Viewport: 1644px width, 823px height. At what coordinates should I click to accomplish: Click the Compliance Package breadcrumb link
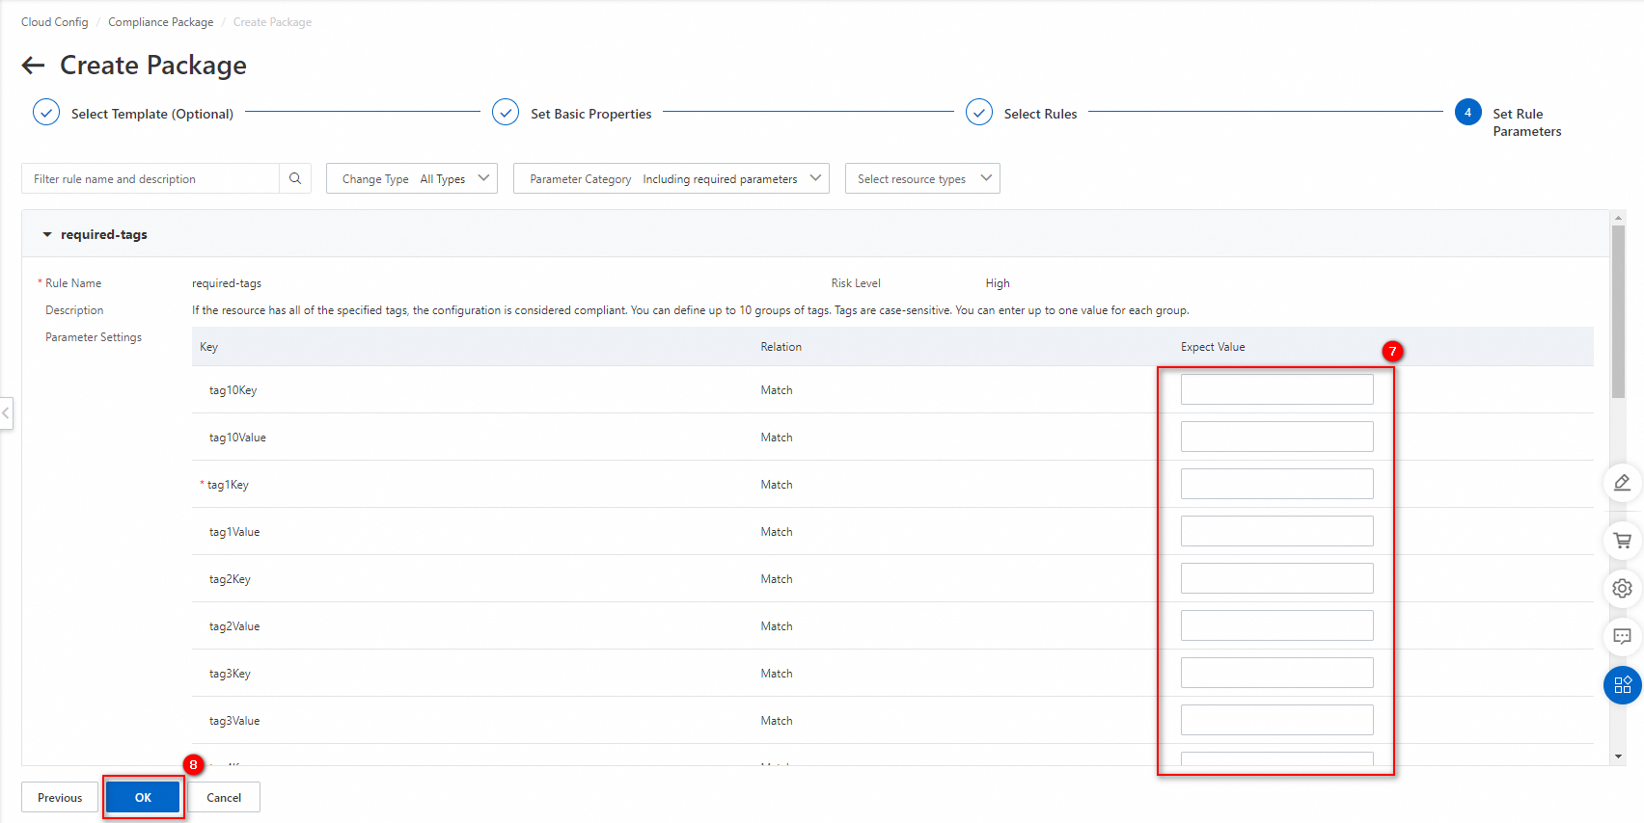(161, 22)
